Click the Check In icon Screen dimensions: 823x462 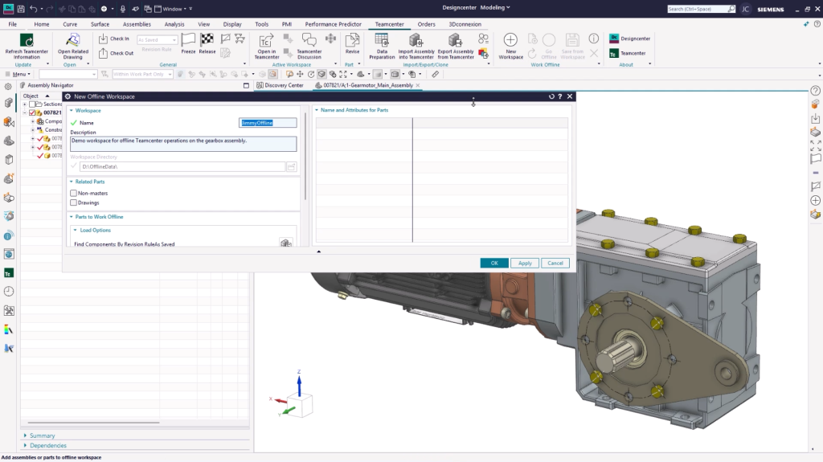point(103,39)
